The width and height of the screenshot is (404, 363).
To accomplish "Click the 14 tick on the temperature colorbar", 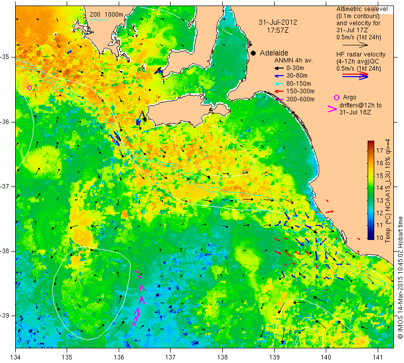I will (380, 188).
